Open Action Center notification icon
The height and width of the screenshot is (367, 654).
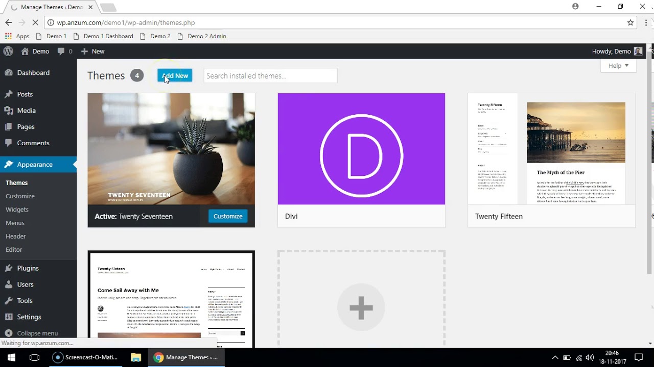click(638, 357)
